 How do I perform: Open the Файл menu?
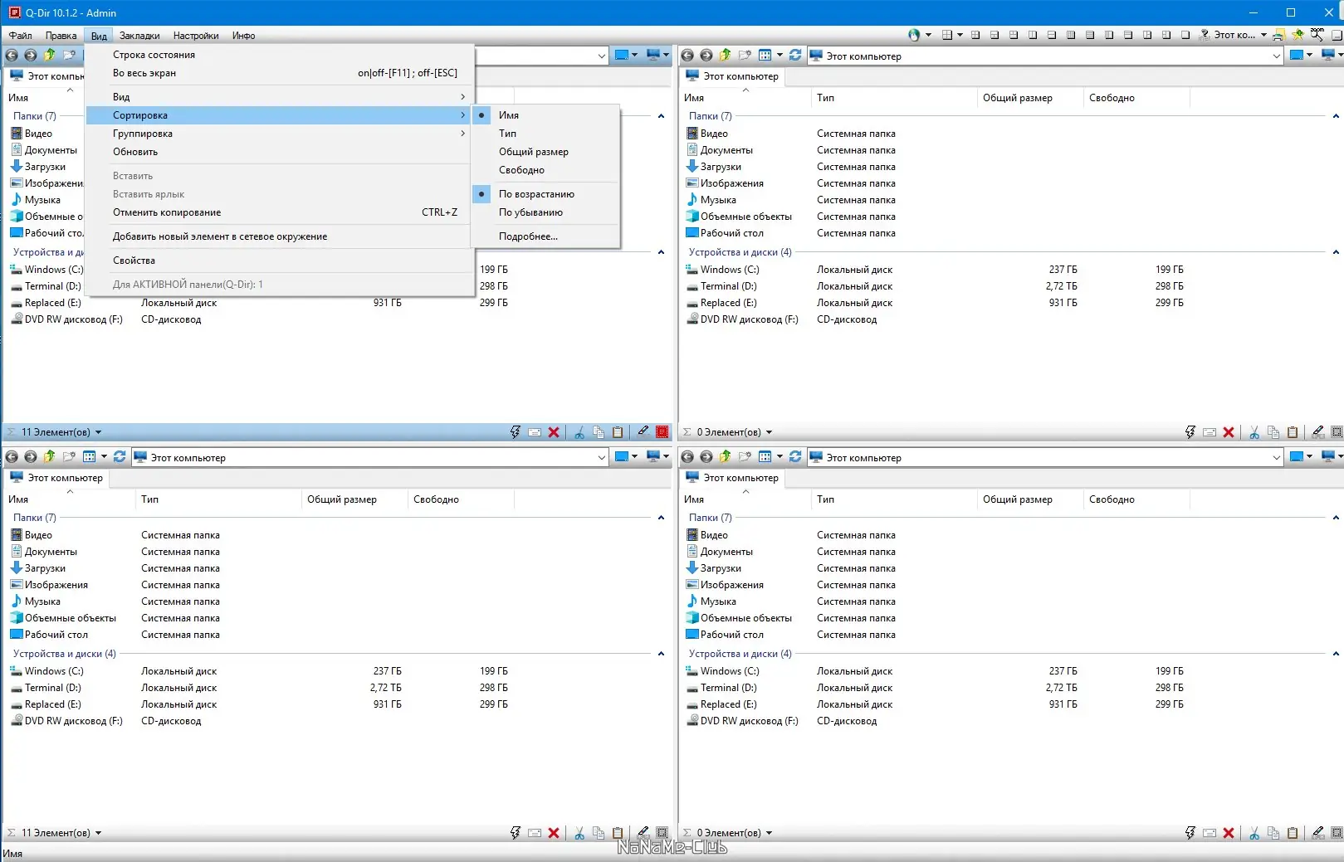(x=21, y=36)
